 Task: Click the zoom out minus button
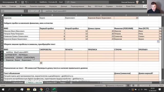click(x=142, y=86)
